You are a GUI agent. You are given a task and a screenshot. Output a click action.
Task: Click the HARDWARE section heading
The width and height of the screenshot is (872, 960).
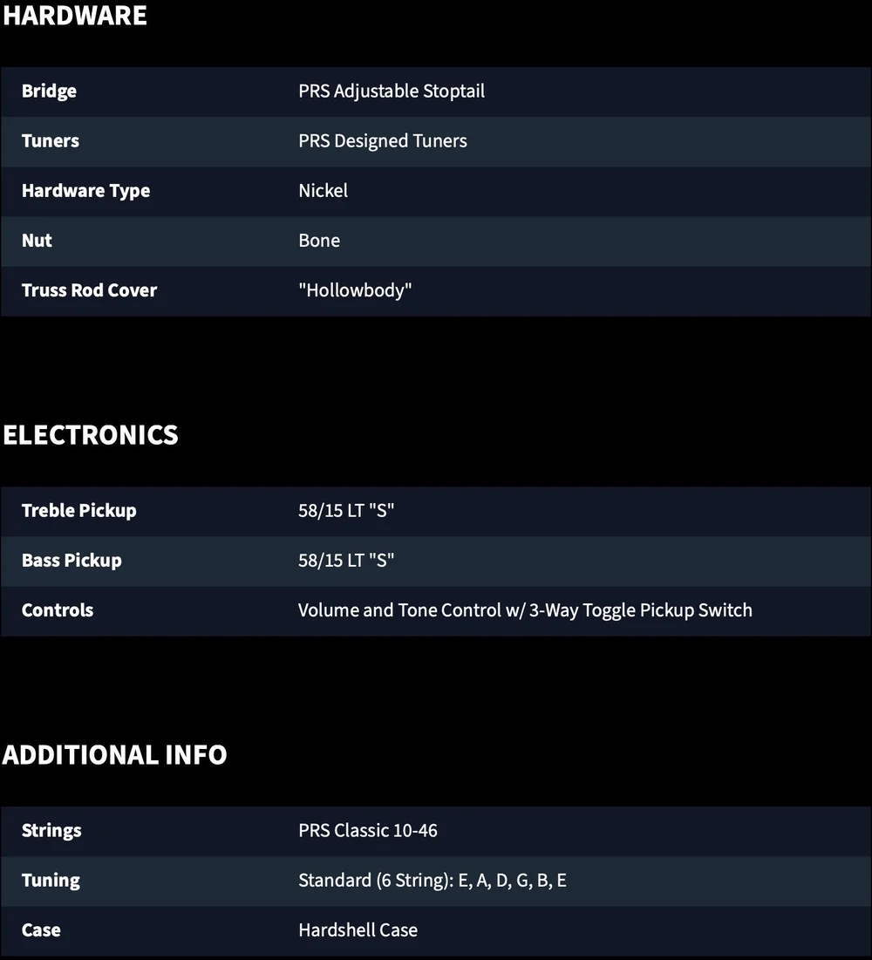tap(75, 16)
